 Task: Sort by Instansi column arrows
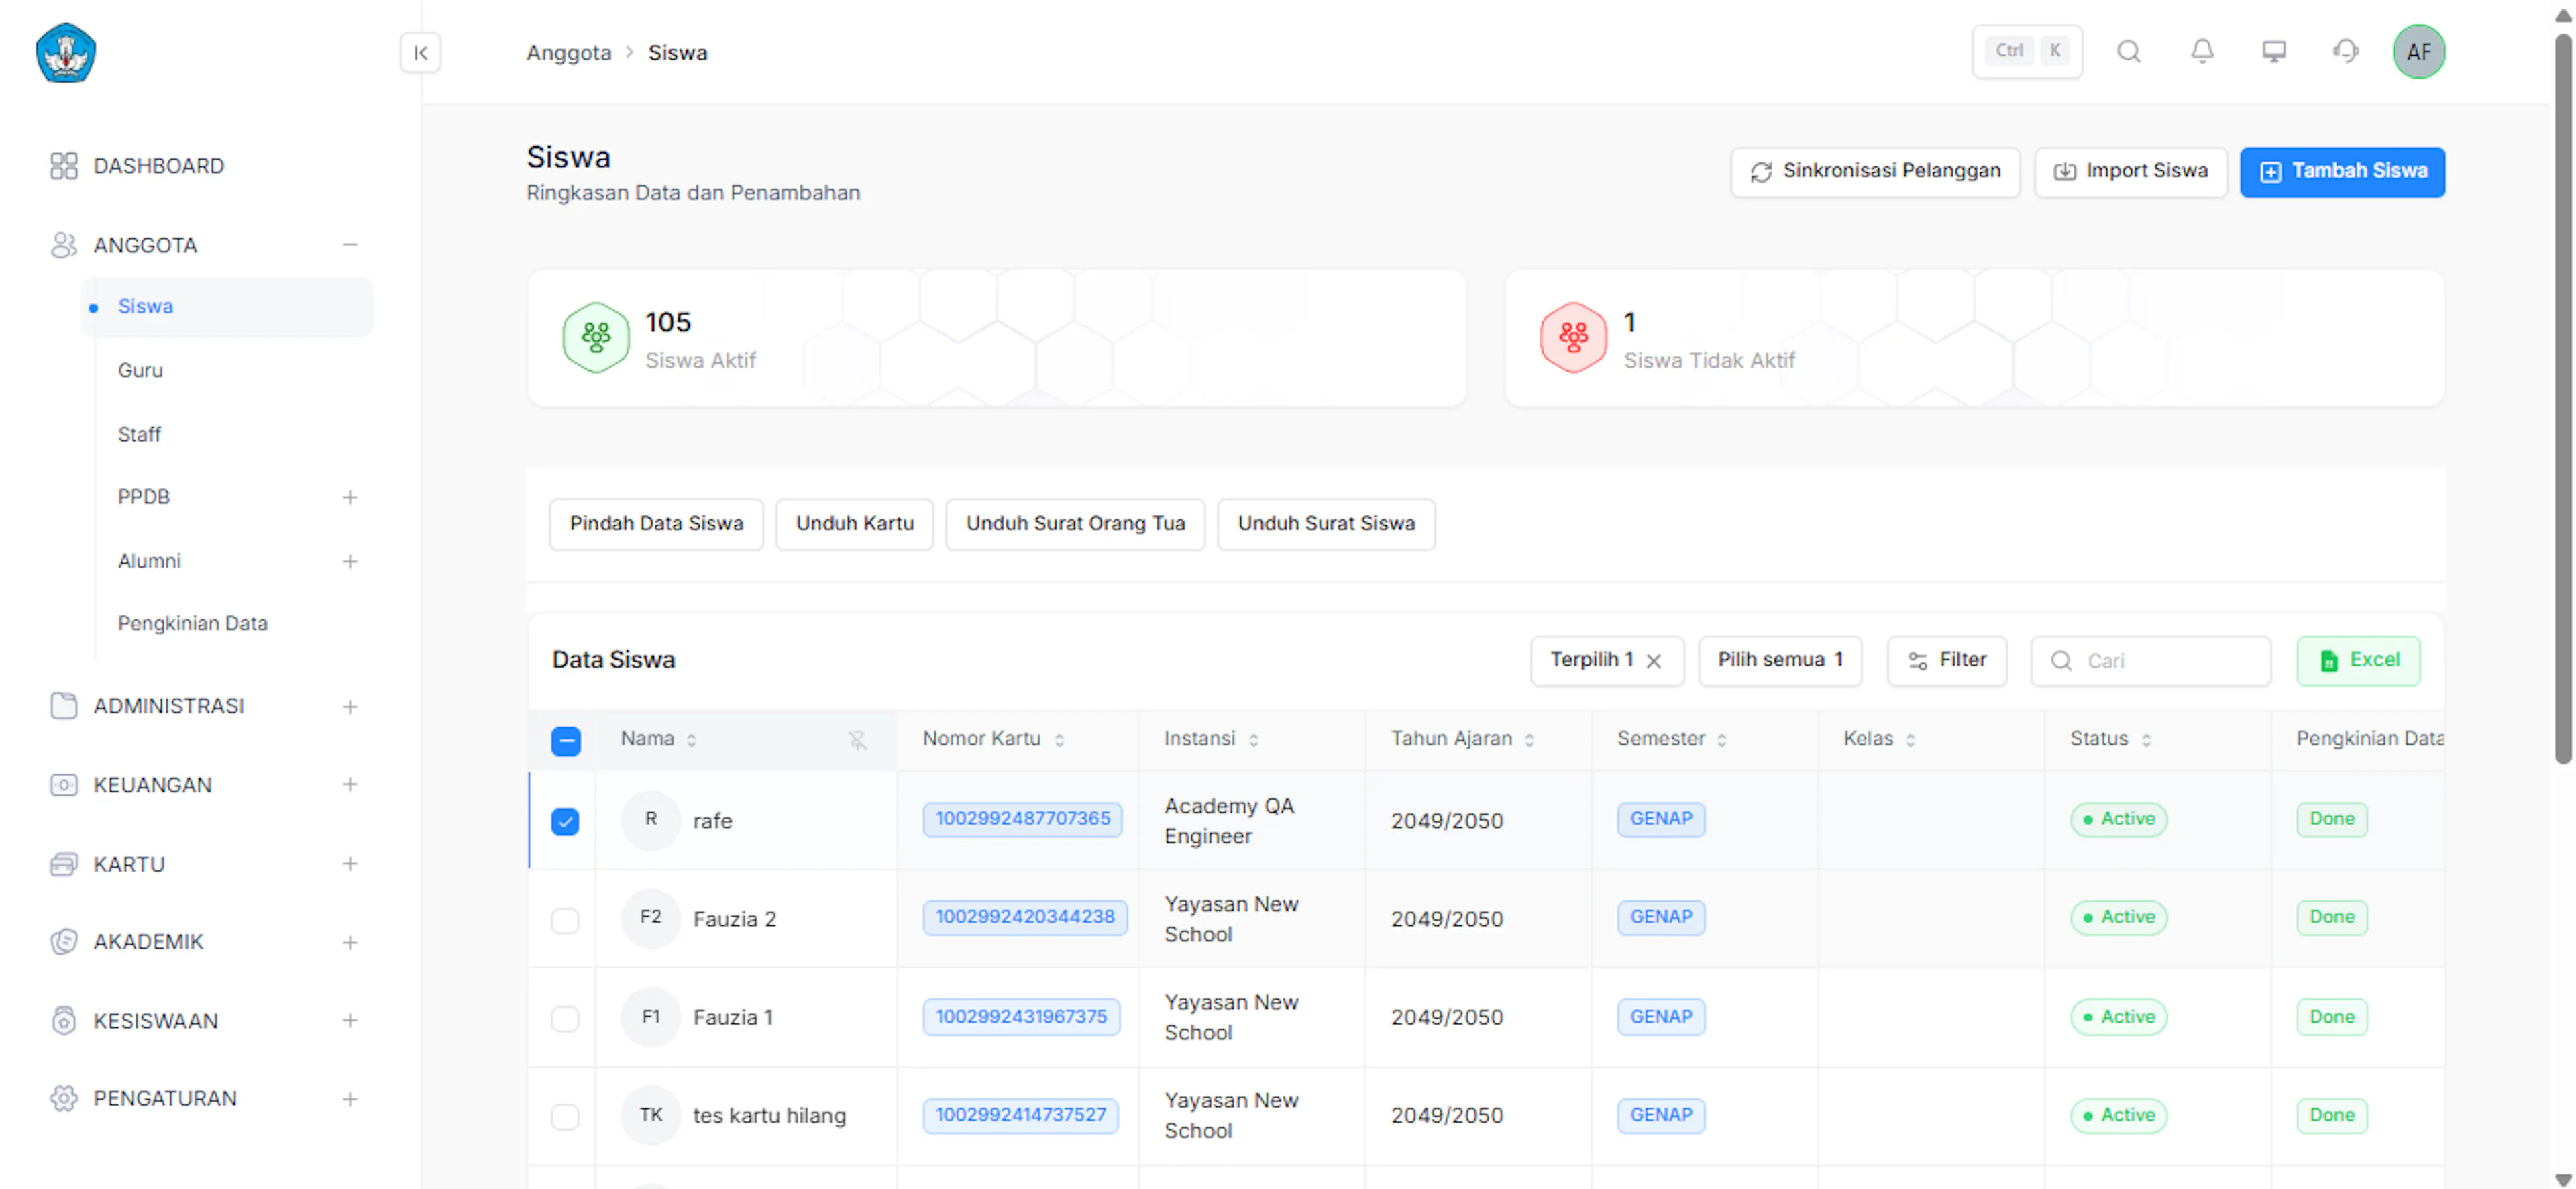[1254, 740]
